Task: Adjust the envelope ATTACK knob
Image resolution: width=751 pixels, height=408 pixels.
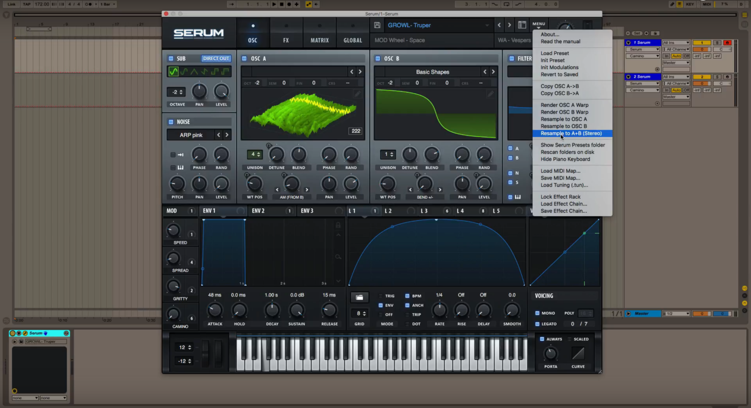Action: point(215,310)
